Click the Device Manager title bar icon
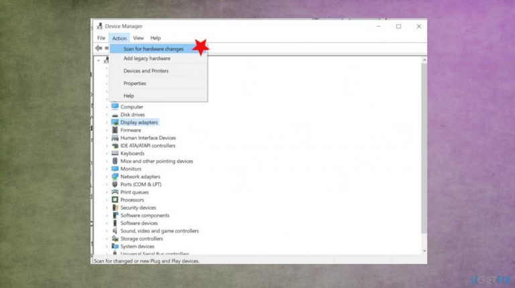This screenshot has width=515, height=288. (99, 26)
